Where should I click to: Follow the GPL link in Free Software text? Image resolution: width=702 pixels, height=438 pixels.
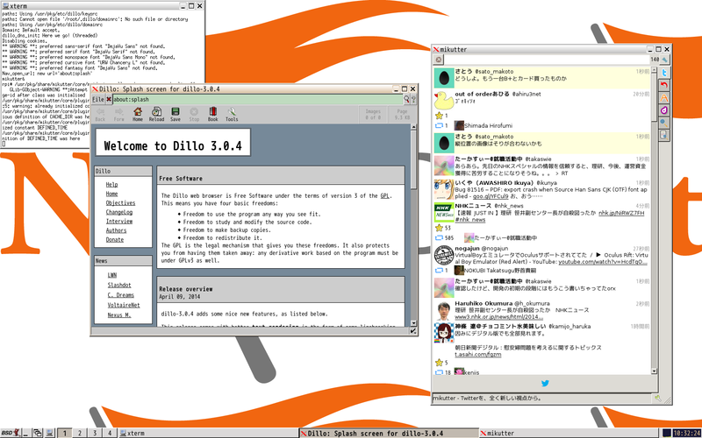tap(385, 195)
